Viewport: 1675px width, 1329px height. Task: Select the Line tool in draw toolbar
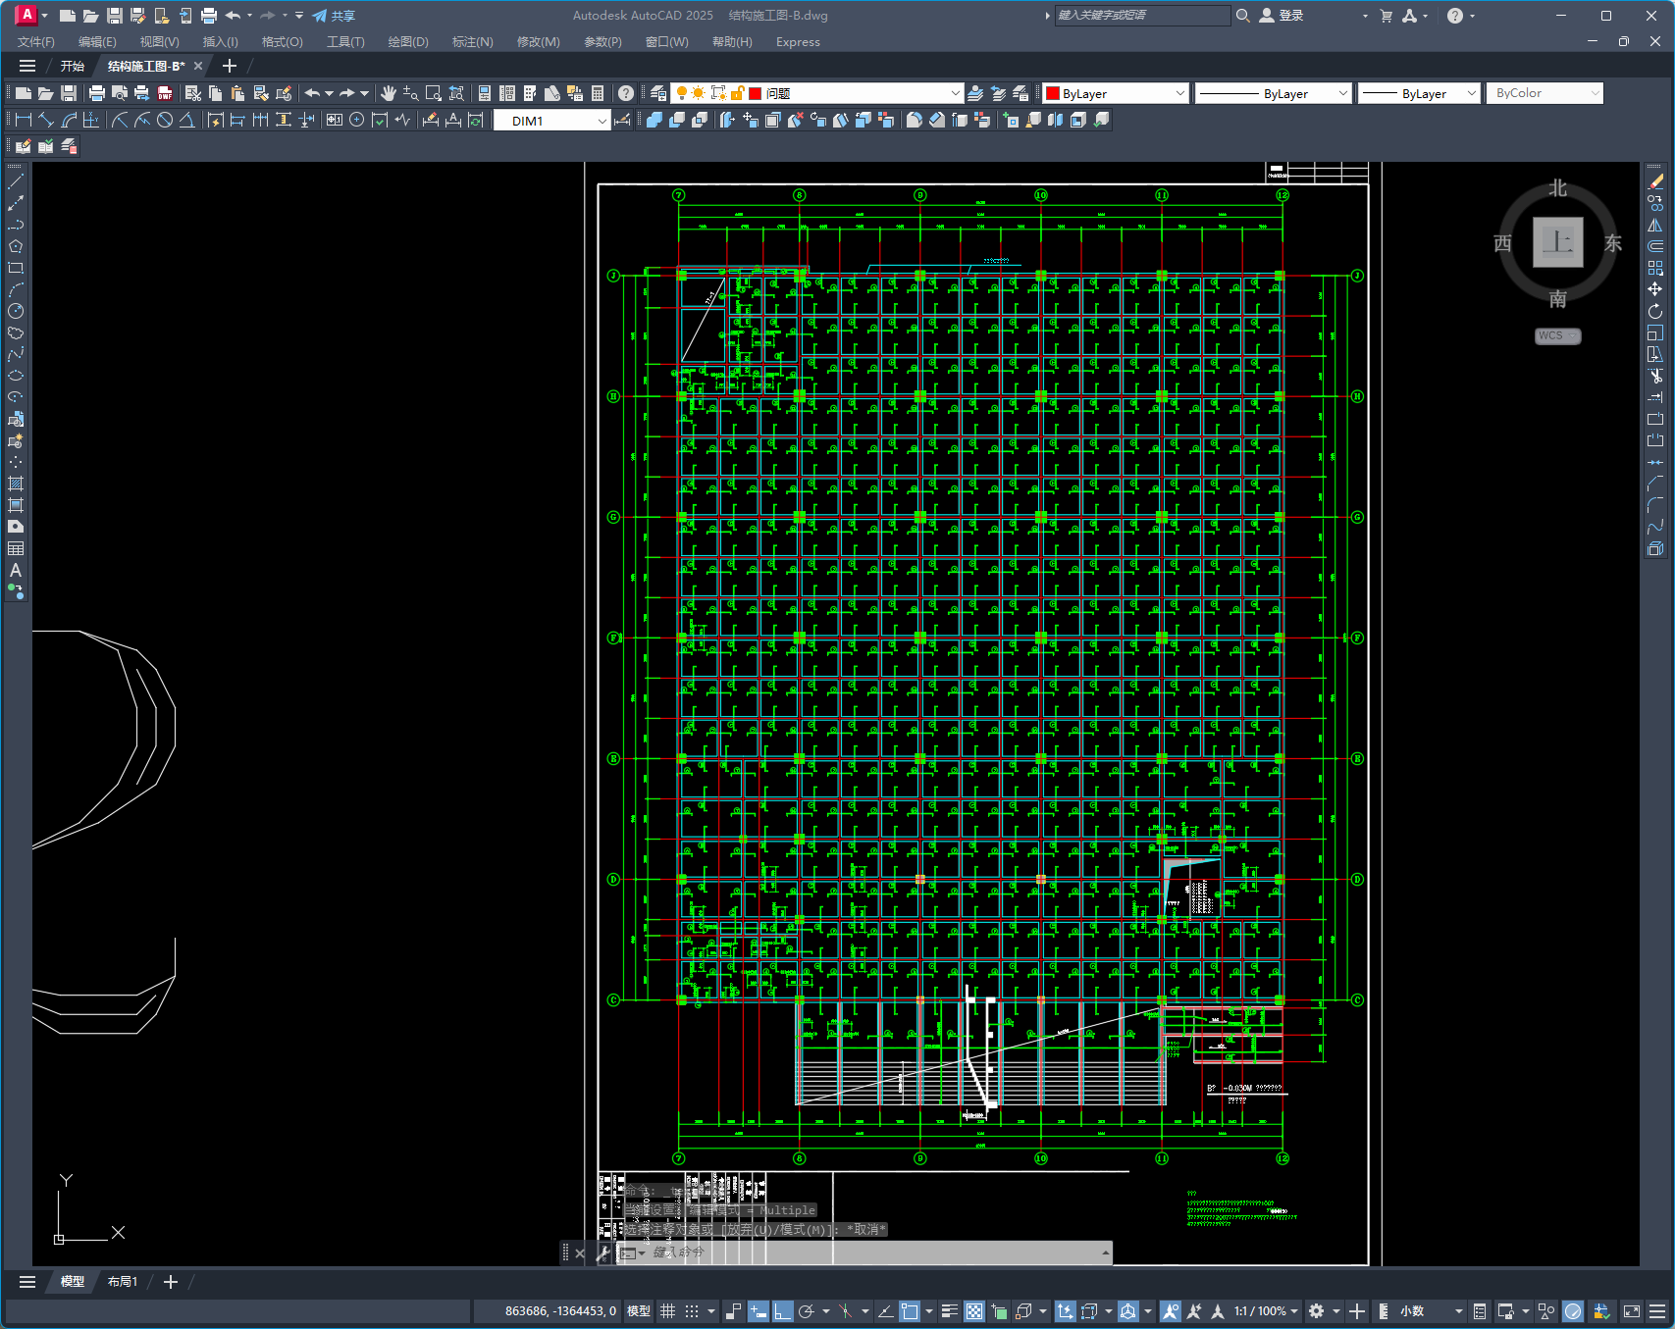(16, 181)
